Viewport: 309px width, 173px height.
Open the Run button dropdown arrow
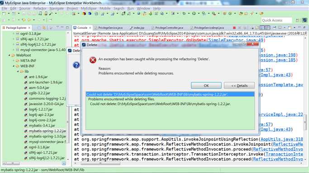coord(199,14)
